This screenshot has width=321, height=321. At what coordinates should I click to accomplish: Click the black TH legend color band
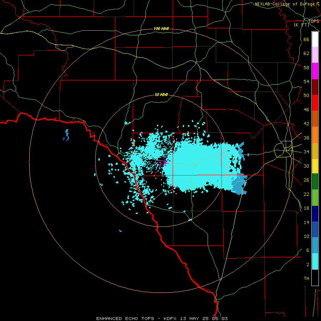315,277
